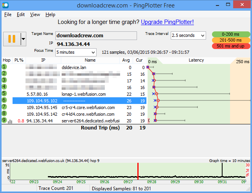The height and width of the screenshot is (193, 252).
Task: Open the Help menu
Action: click(50, 15)
